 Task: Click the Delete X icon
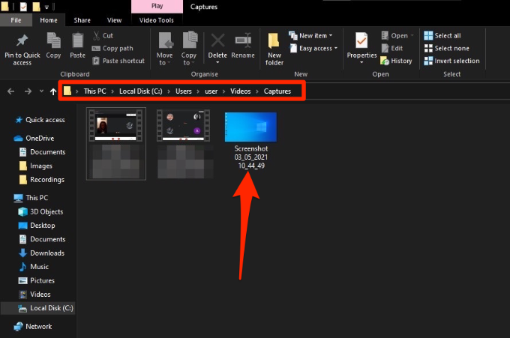click(x=217, y=40)
